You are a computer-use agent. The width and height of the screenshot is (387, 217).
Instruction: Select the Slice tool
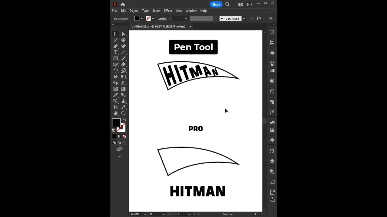click(x=123, y=107)
